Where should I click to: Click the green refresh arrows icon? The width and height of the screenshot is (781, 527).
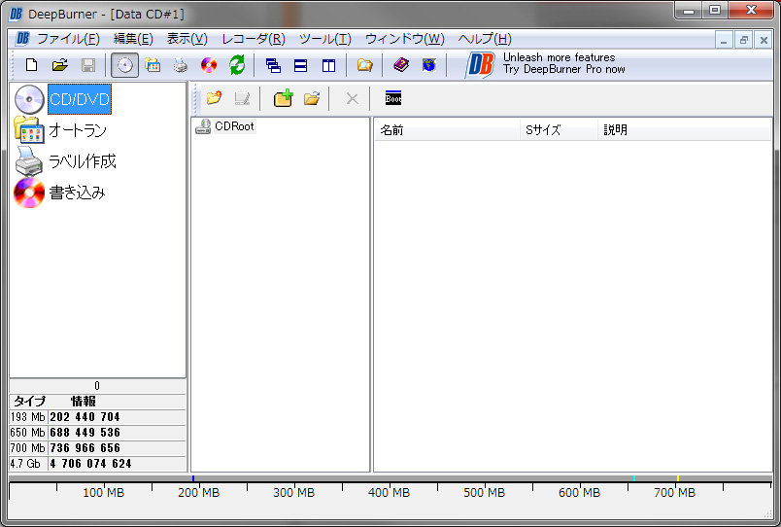pyautogui.click(x=237, y=65)
